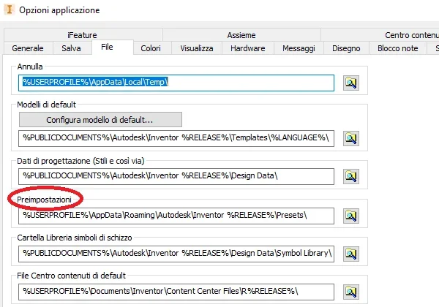Click the Symbol Library path field

click(x=176, y=254)
